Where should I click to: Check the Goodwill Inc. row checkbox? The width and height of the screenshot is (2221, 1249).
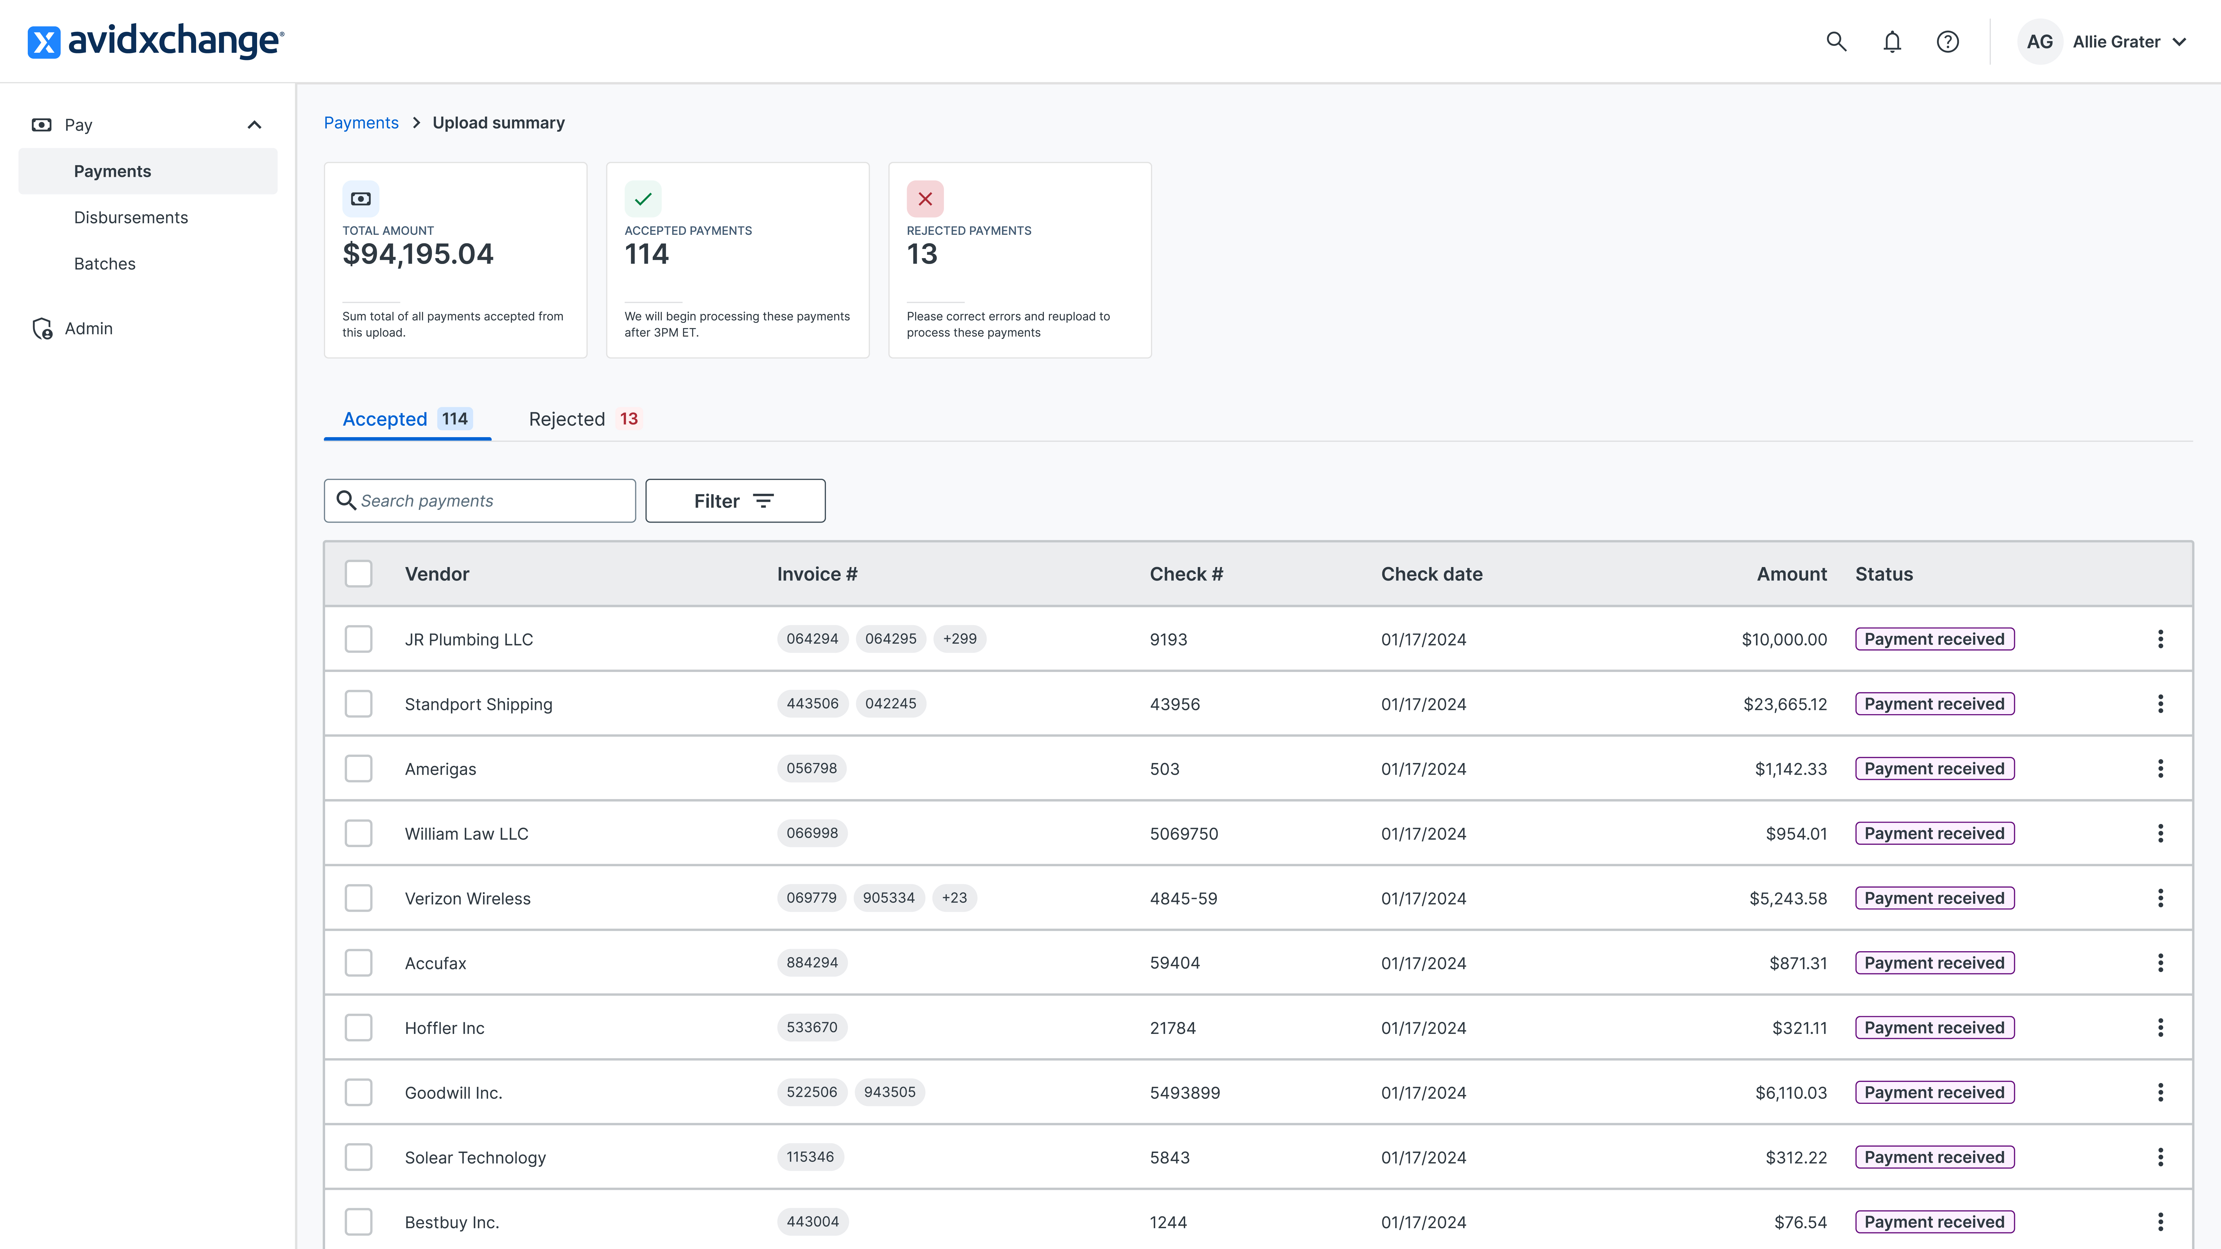click(359, 1092)
